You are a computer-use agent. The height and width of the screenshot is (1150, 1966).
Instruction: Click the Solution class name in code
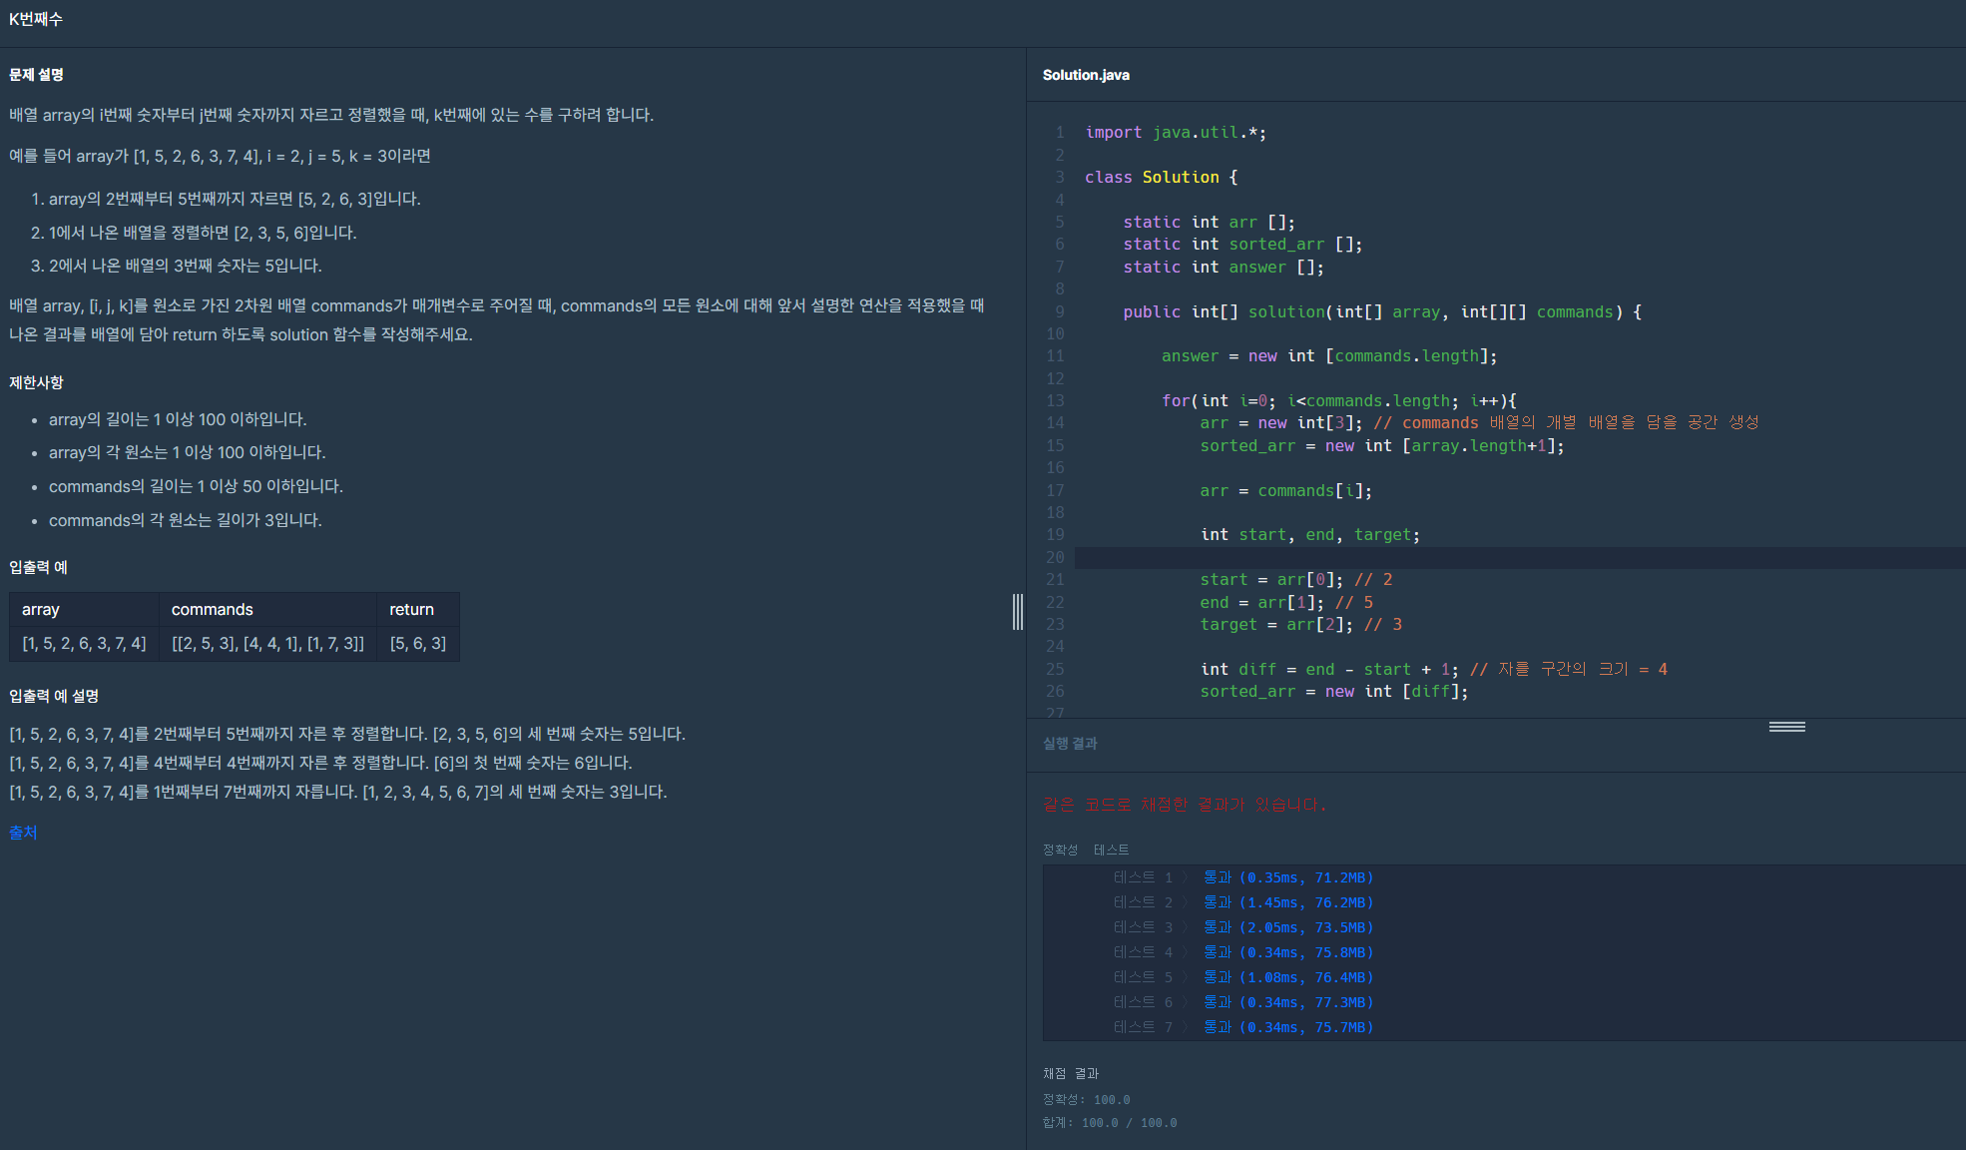tap(1180, 177)
